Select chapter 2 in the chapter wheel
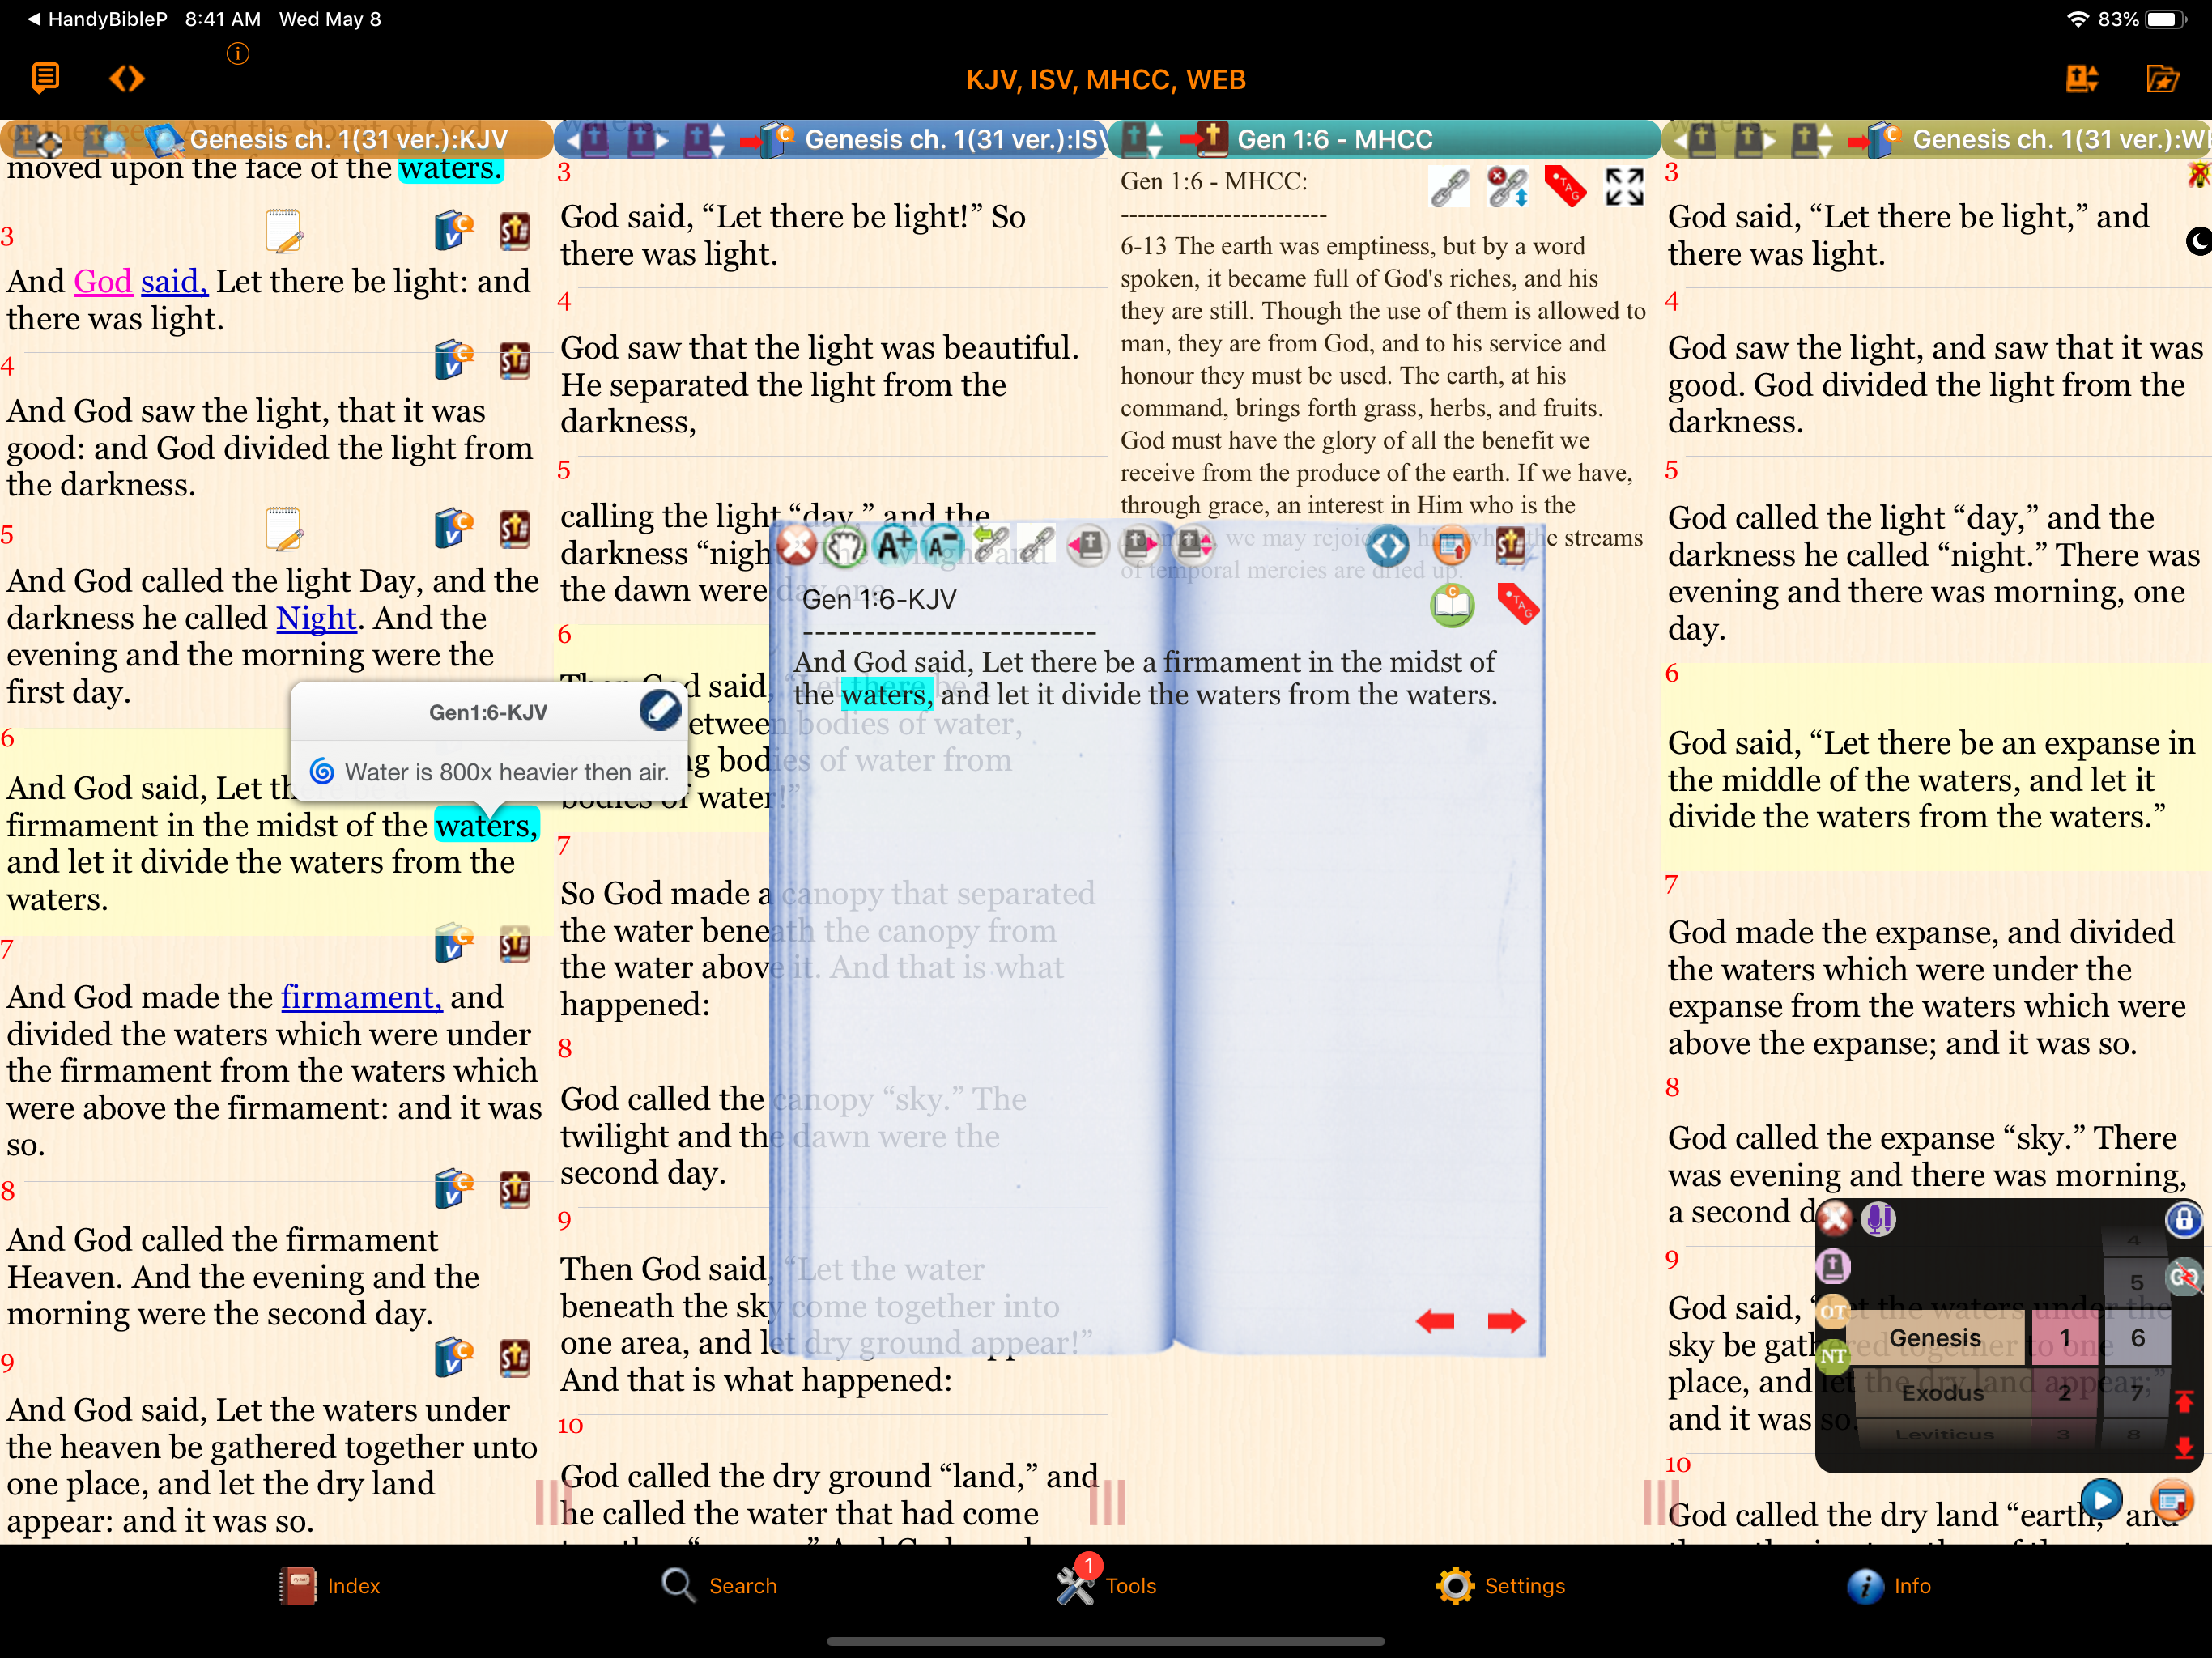This screenshot has height=1658, width=2212. (x=2064, y=1392)
